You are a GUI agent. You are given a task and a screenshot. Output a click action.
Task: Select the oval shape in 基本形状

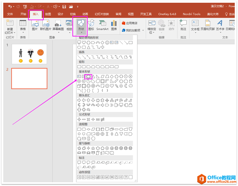(88, 77)
